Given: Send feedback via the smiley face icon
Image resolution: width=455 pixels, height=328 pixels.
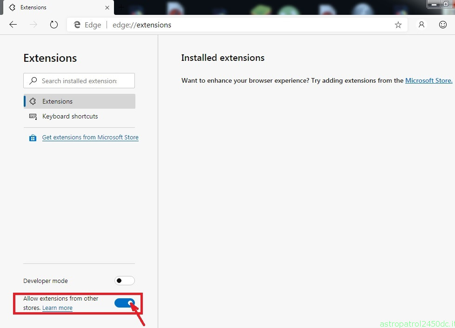Looking at the screenshot, I should click(x=442, y=25).
